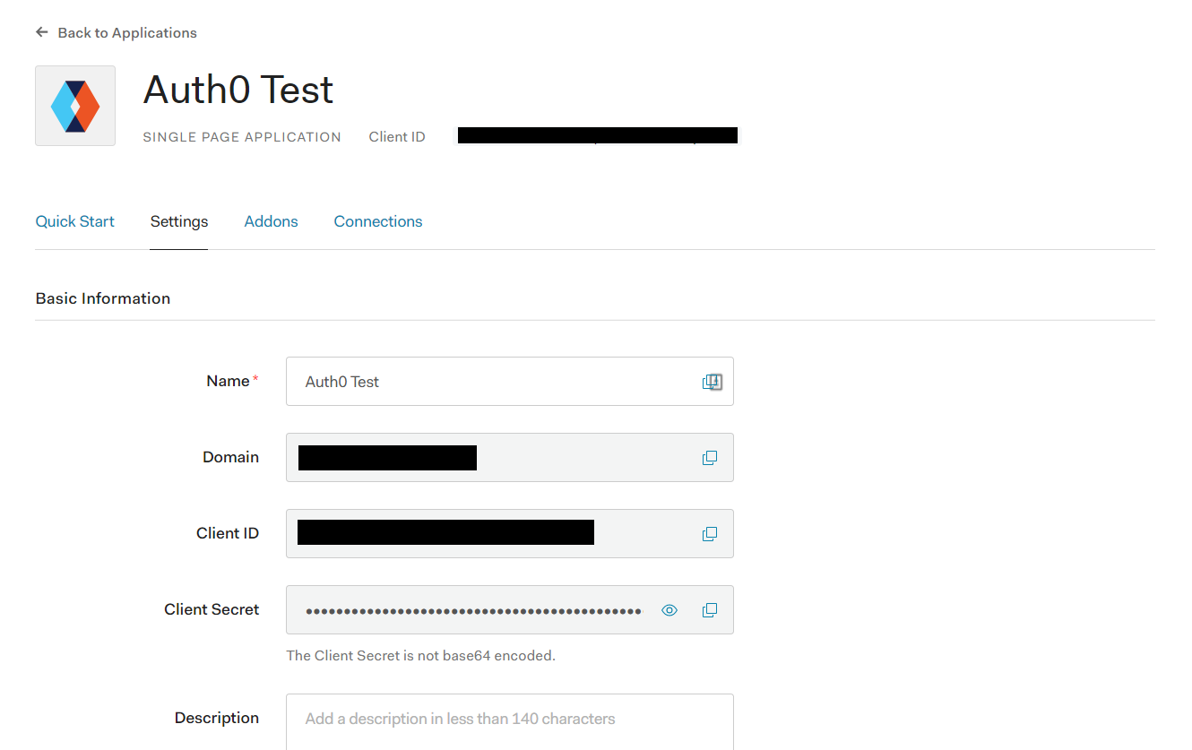
Task: Click the Domain field label
Action: [x=230, y=457]
